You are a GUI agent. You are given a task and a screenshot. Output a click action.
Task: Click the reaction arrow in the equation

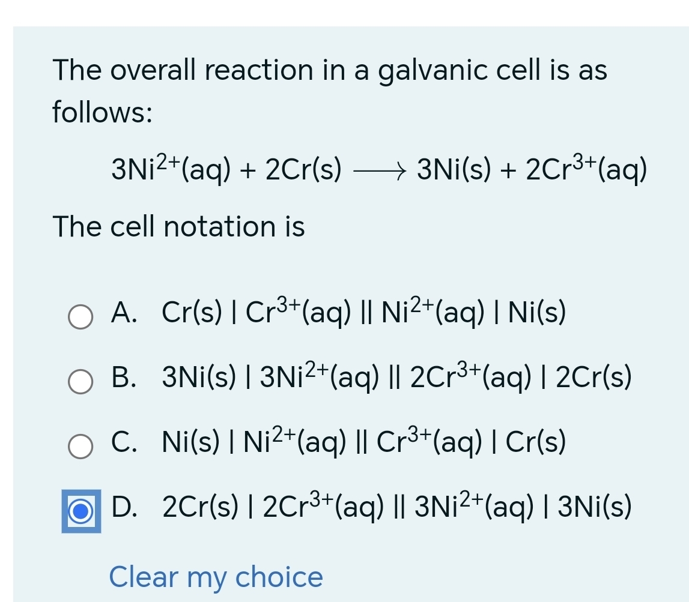click(x=379, y=170)
